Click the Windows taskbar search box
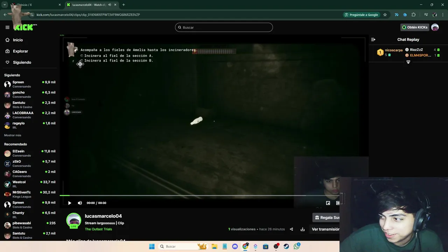 [183, 246]
